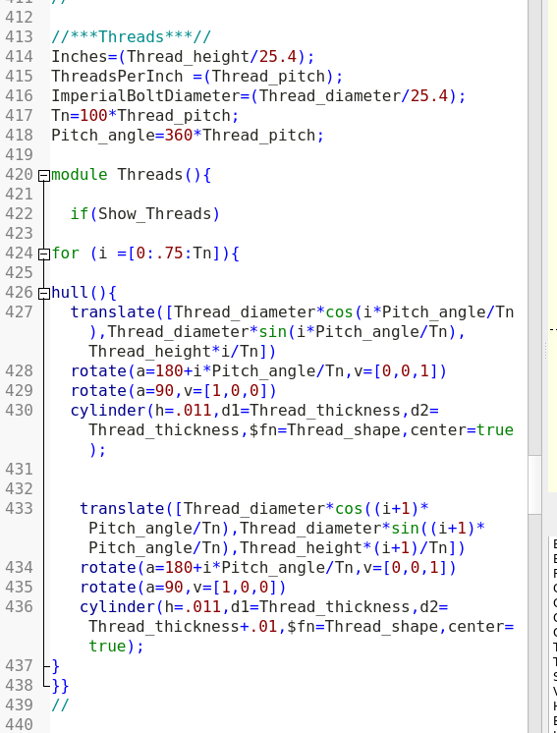Collapse the for loop fold marker
The width and height of the screenshot is (557, 733).
tap(44, 254)
